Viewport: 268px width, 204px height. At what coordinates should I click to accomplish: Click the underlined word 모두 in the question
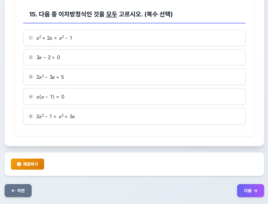[x=112, y=14]
